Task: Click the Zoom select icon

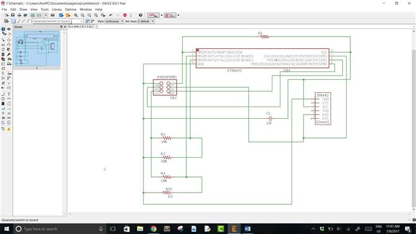Action: 103,15
